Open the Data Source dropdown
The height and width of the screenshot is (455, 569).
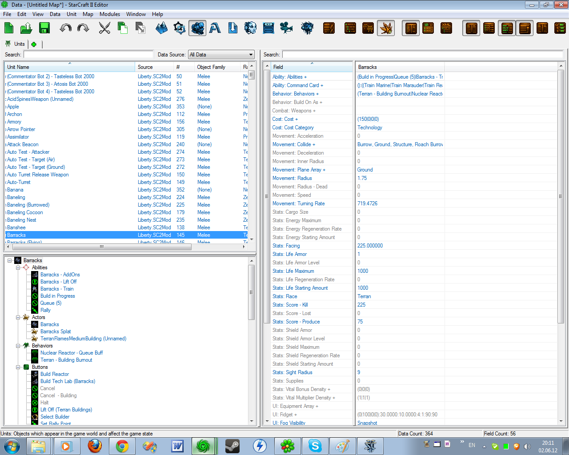221,55
